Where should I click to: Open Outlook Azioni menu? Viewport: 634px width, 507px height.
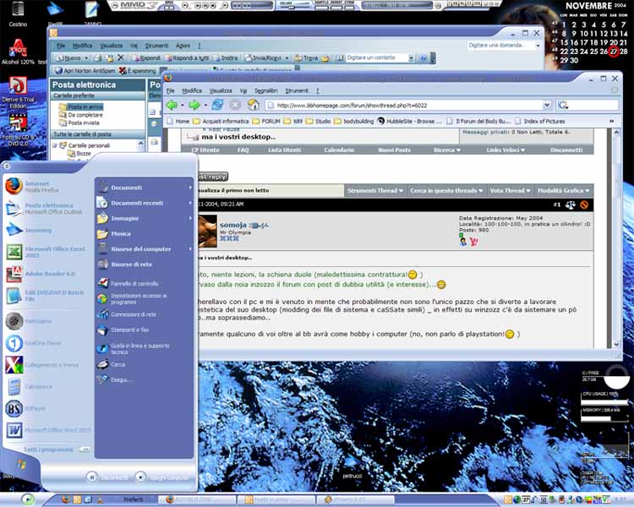(183, 46)
